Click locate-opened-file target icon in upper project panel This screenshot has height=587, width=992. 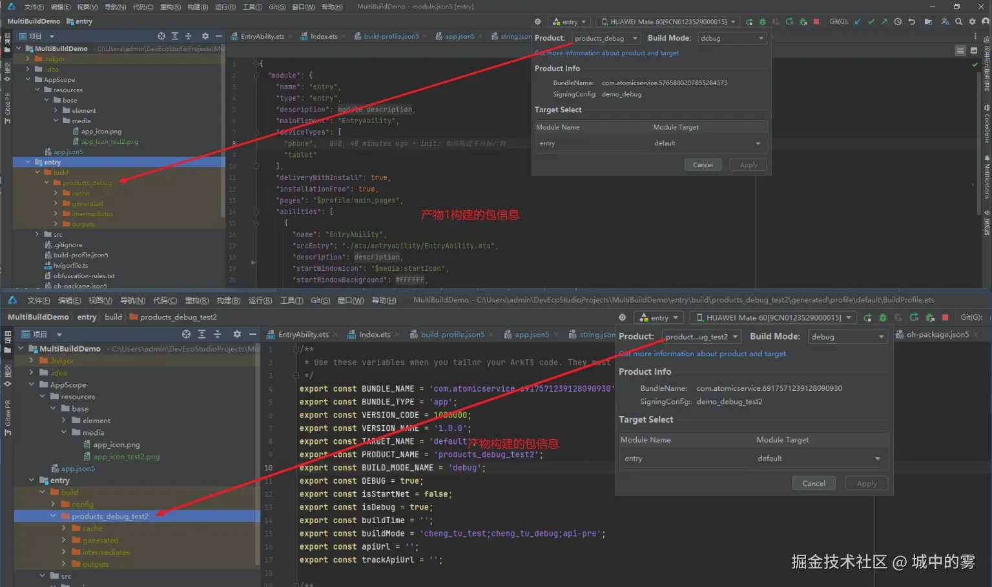click(161, 36)
